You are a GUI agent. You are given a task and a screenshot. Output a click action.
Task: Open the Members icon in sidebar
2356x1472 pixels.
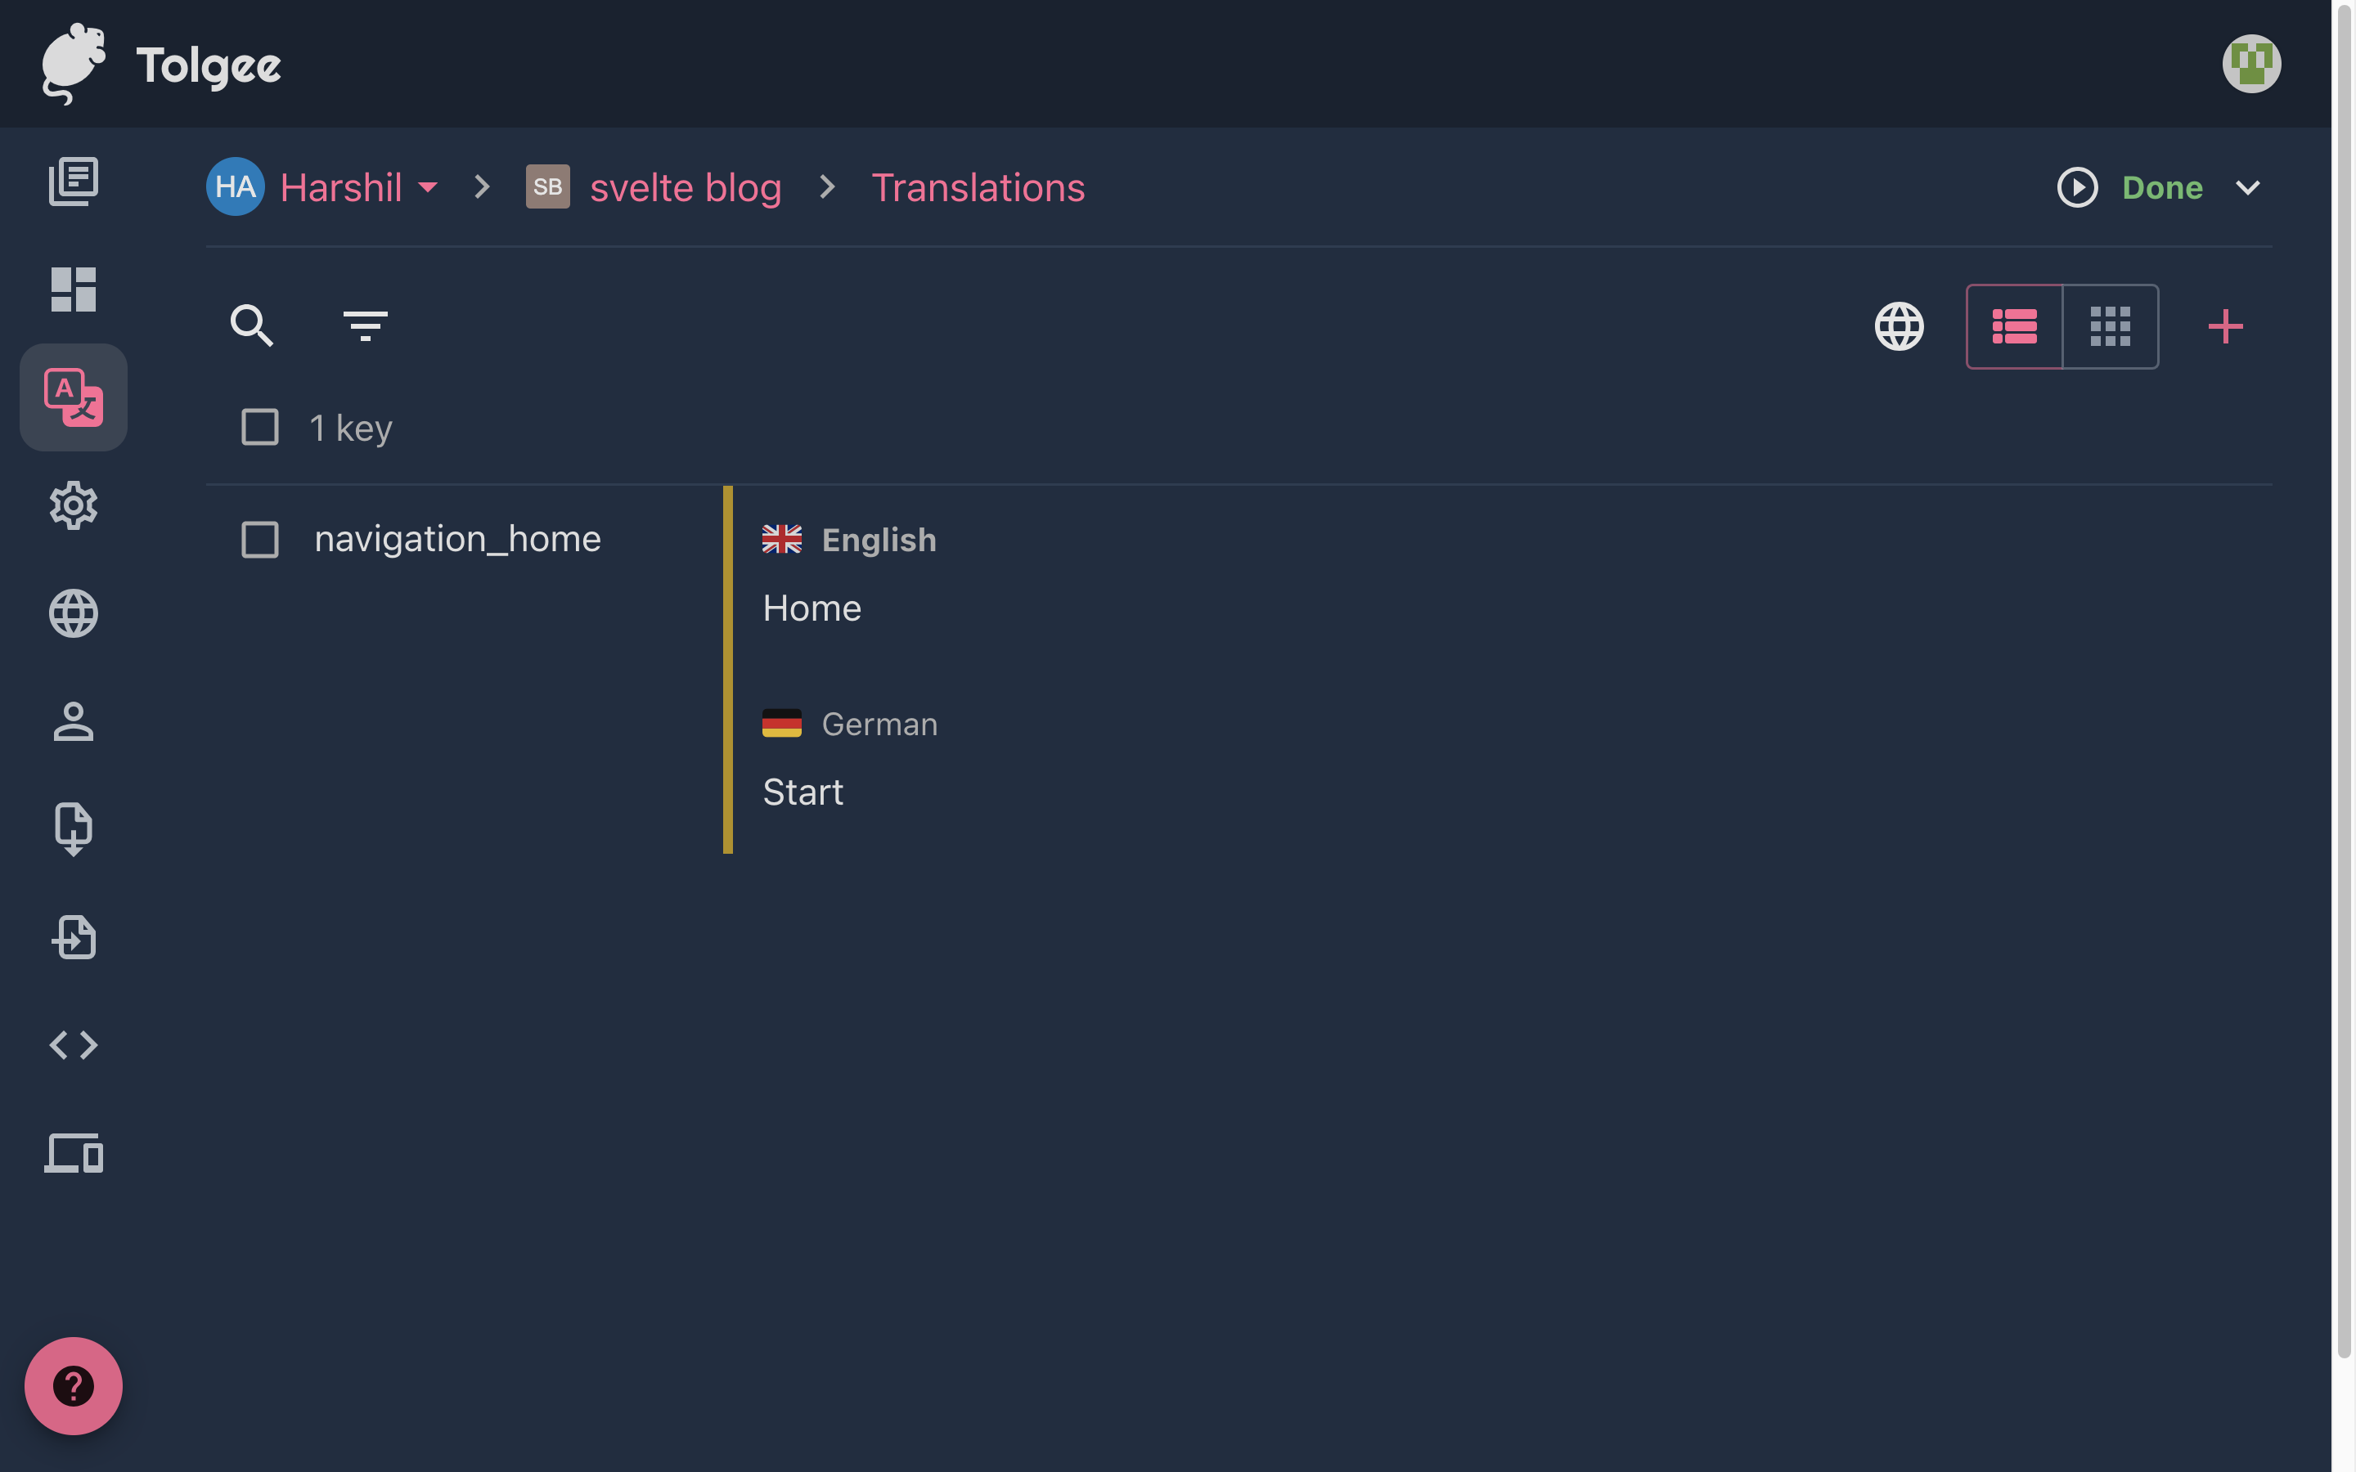tap(73, 721)
